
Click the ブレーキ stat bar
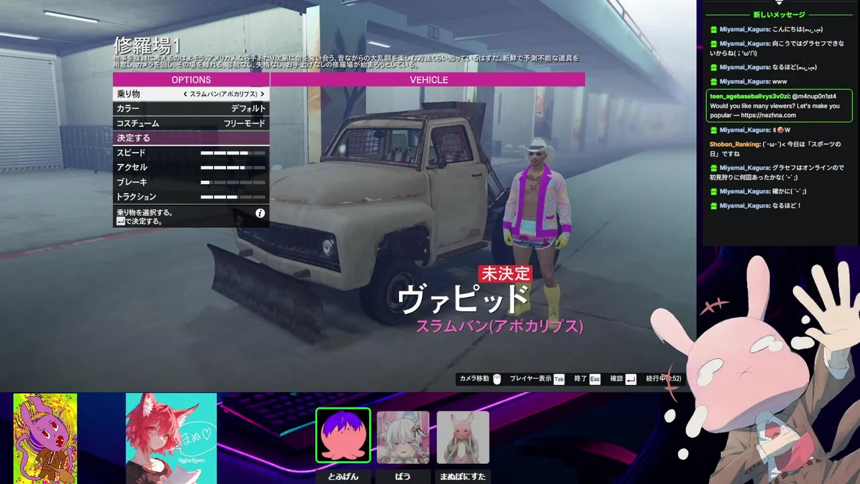pyautogui.click(x=232, y=182)
